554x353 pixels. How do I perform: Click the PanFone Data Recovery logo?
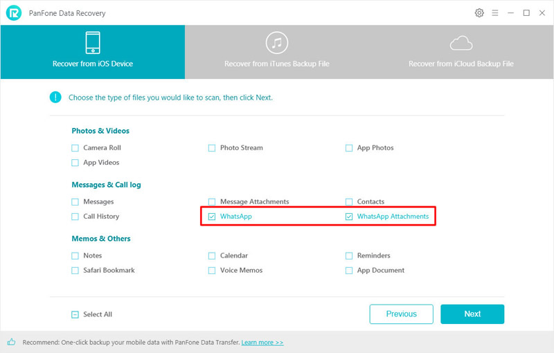[x=14, y=13]
